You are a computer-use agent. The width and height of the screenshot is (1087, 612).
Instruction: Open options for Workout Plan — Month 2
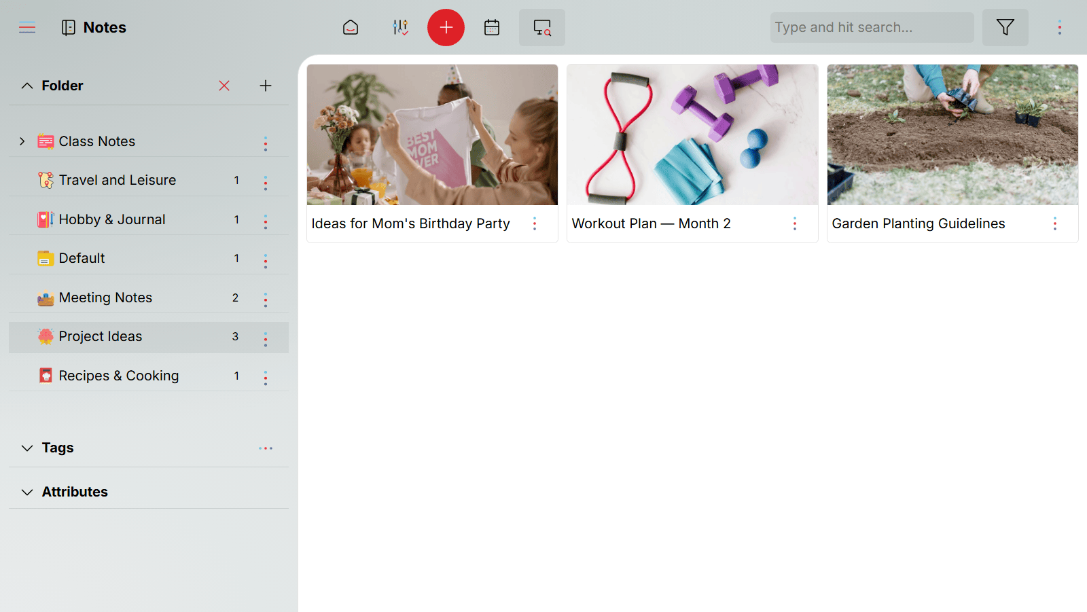coord(795,223)
